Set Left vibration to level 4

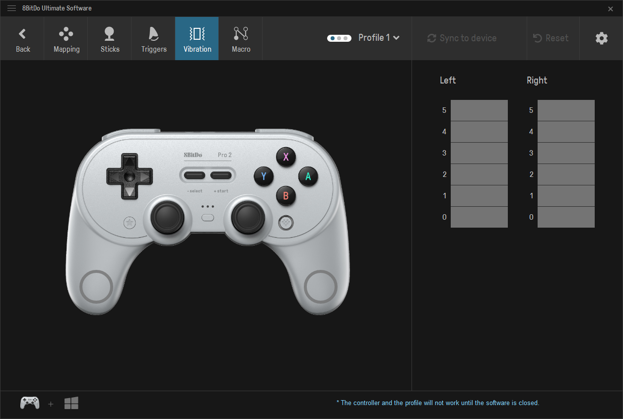(x=479, y=132)
